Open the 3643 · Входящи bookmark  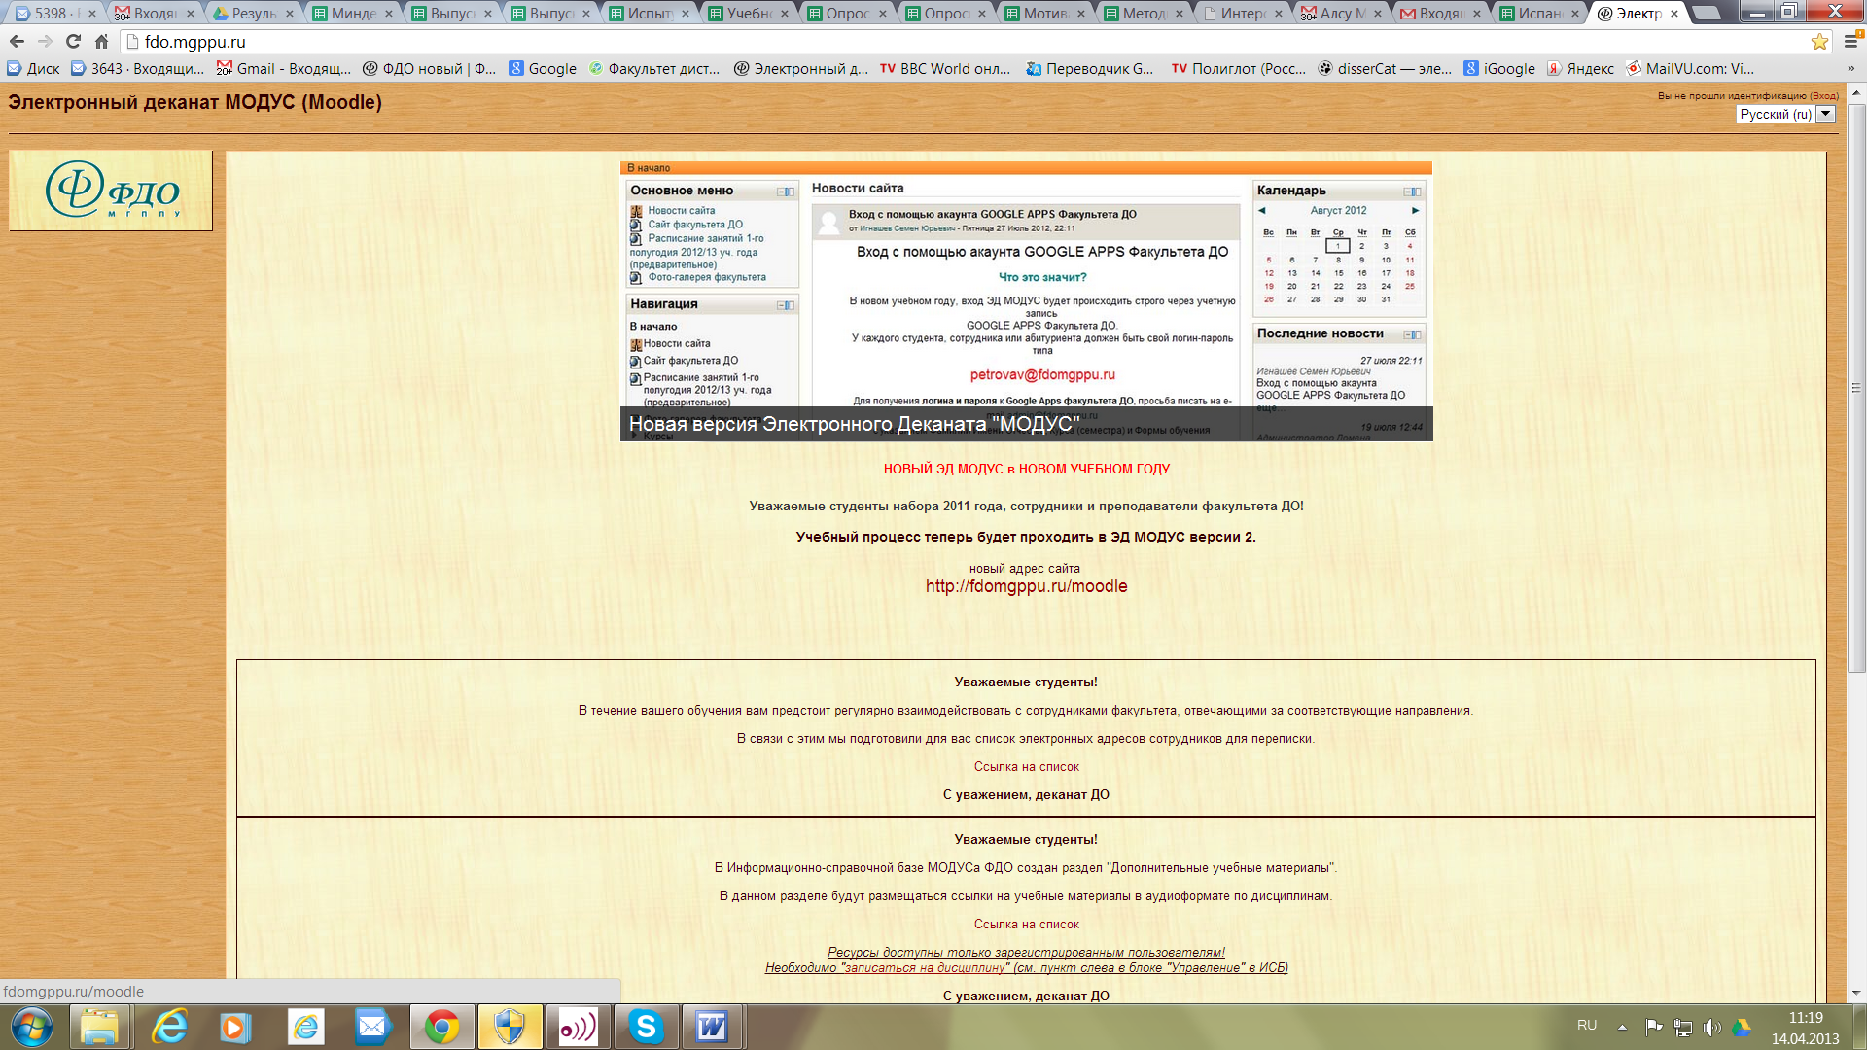click(x=137, y=69)
